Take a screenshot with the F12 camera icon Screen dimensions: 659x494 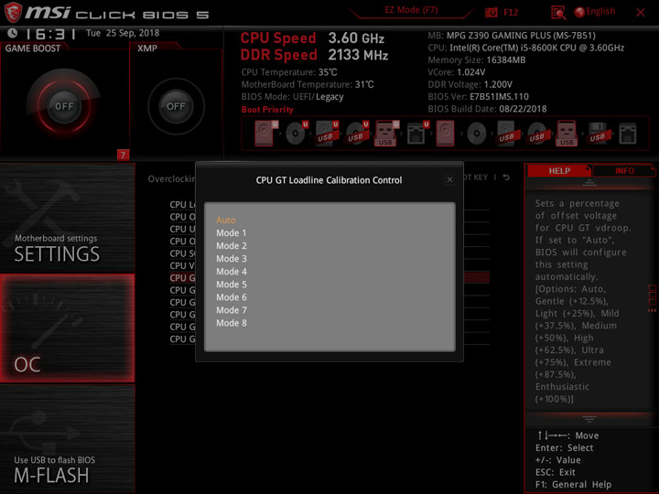point(492,12)
